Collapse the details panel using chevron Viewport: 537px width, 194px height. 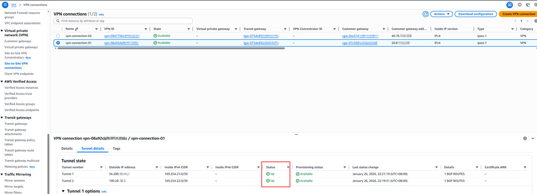pos(533,138)
